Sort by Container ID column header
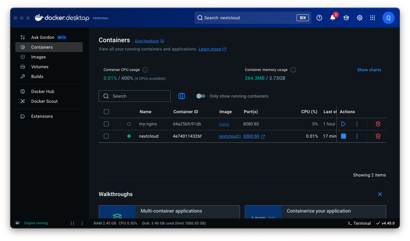Image resolution: width=410 pixels, height=241 pixels. coord(186,112)
